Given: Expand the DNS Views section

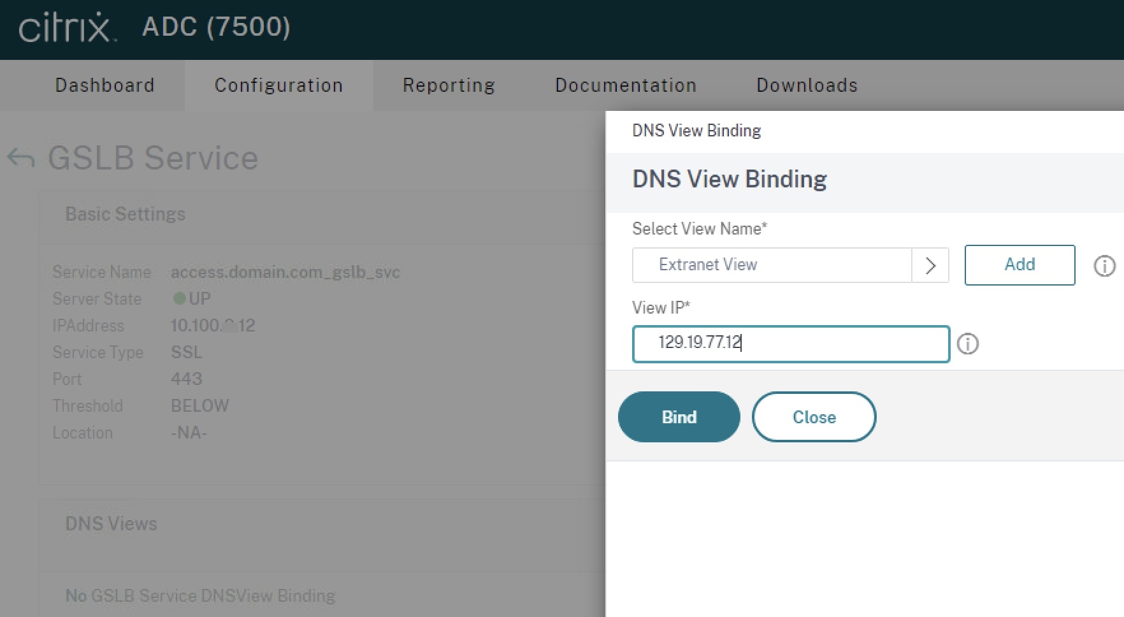Looking at the screenshot, I should [x=111, y=524].
